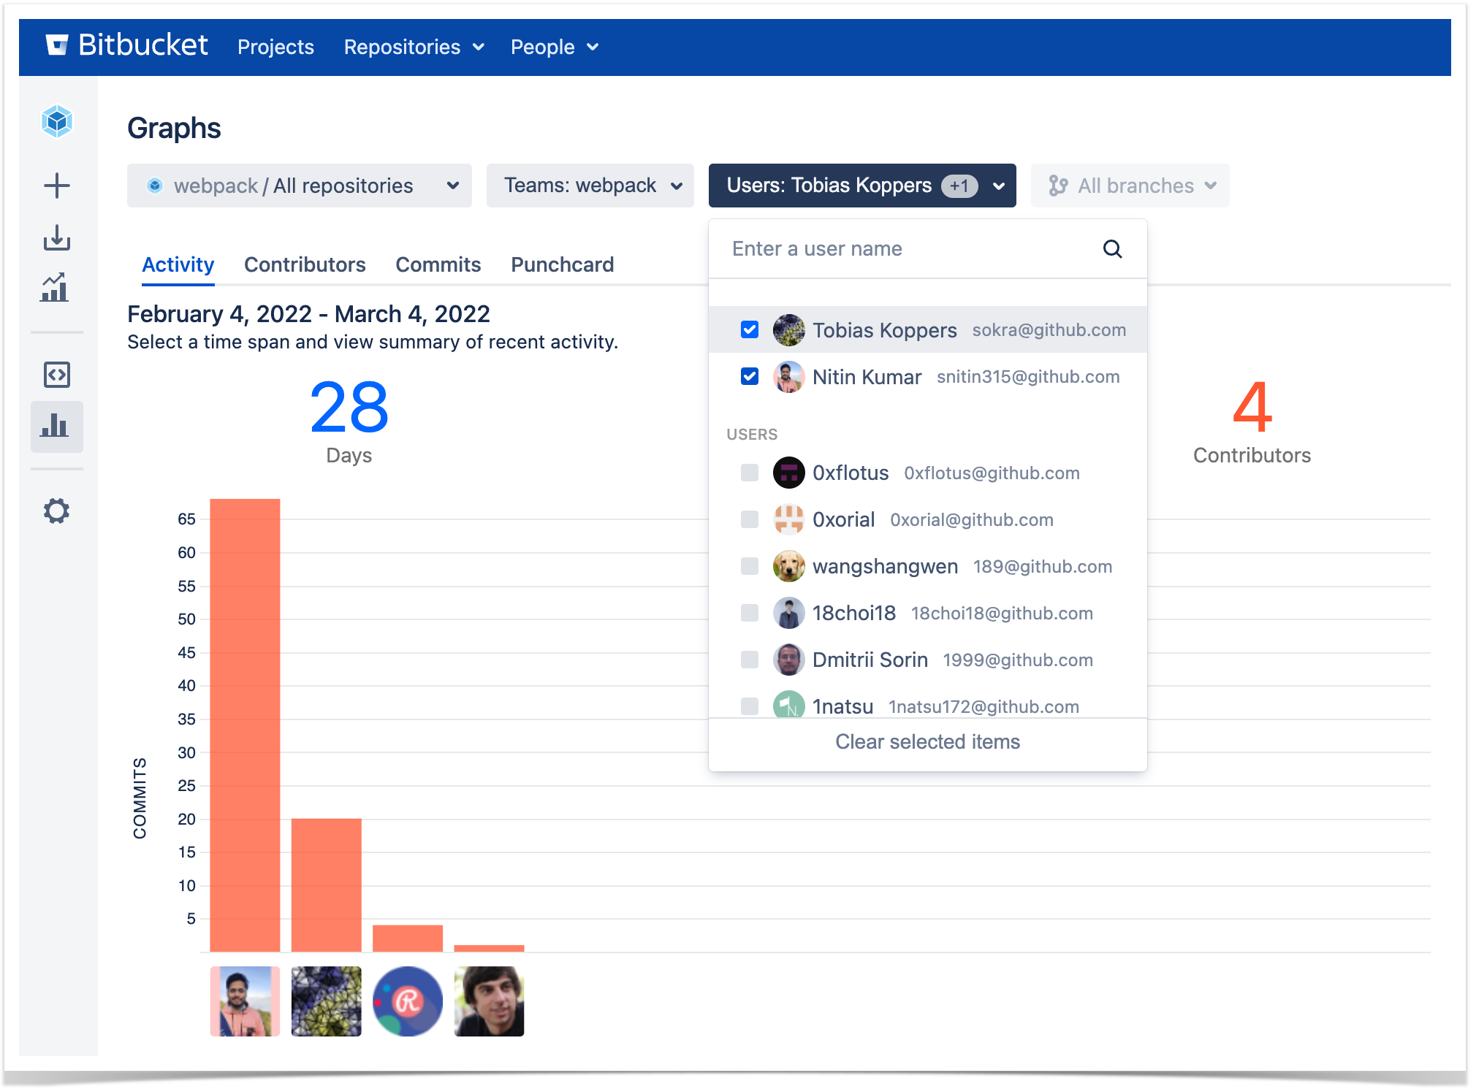Uncheck Tobias Koppers checkbox
1476x1092 pixels.
[750, 329]
